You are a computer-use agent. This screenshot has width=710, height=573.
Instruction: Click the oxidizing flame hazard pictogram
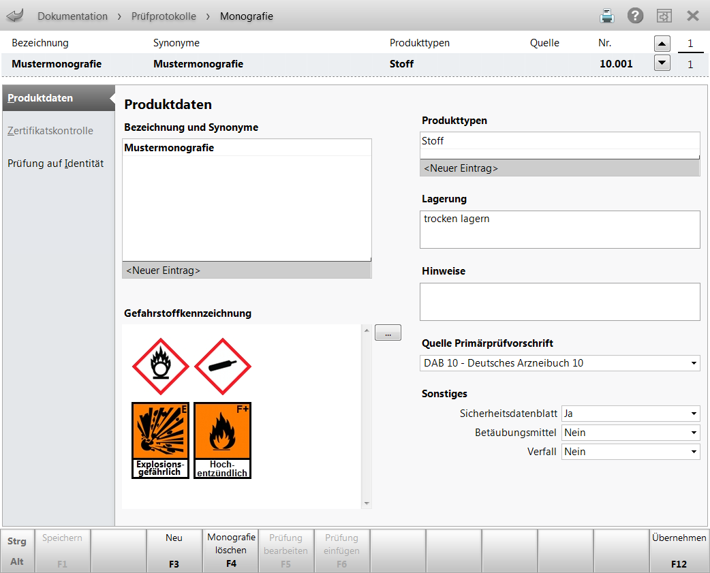(x=160, y=367)
